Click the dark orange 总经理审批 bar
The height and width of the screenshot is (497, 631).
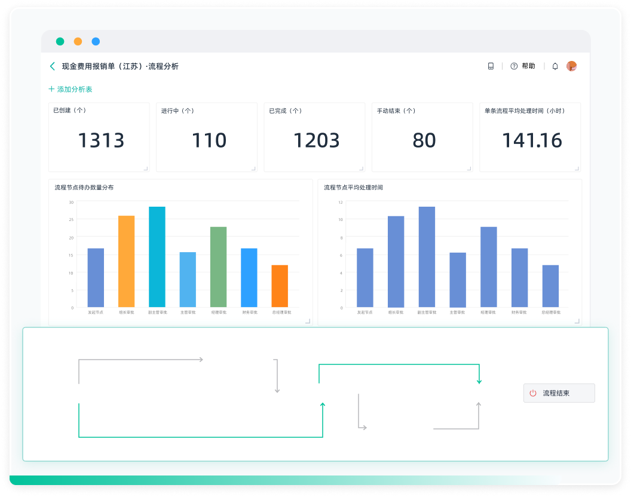280,286
